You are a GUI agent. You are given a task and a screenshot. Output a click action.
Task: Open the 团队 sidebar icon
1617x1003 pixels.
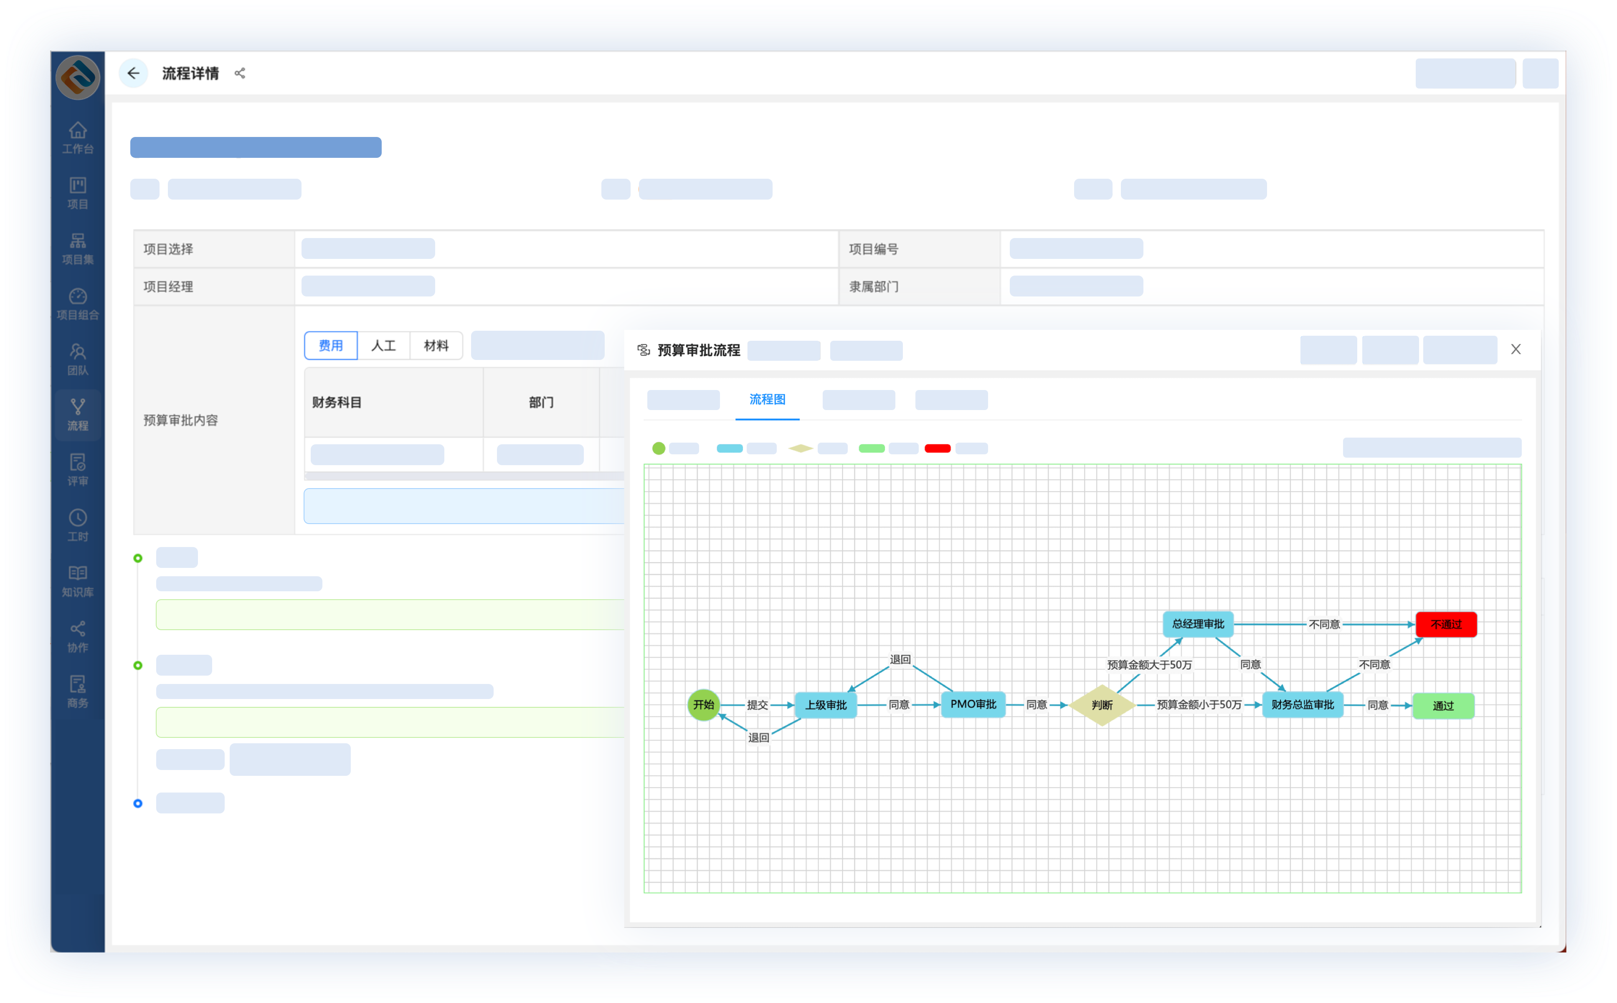click(x=78, y=359)
